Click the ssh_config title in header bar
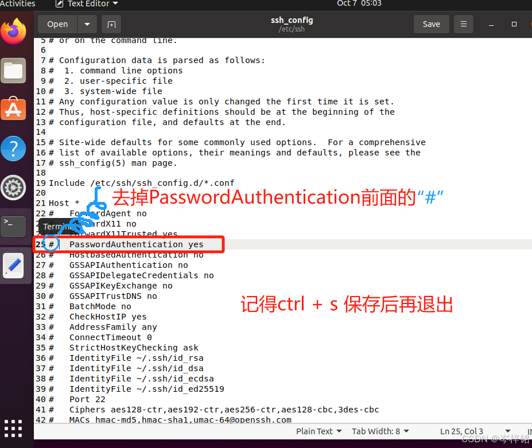The image size is (532, 448). pyautogui.click(x=292, y=20)
